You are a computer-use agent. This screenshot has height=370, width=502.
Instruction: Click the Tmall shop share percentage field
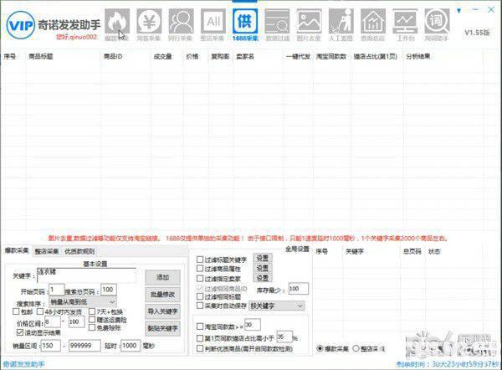[x=284, y=337]
